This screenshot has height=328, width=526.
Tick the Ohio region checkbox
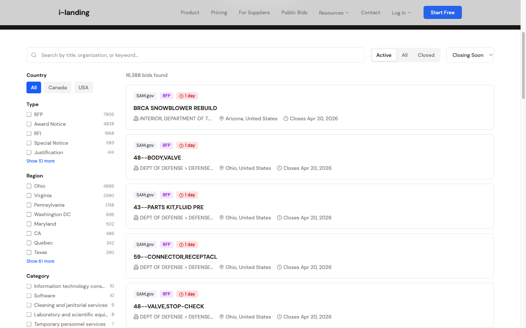(x=29, y=186)
